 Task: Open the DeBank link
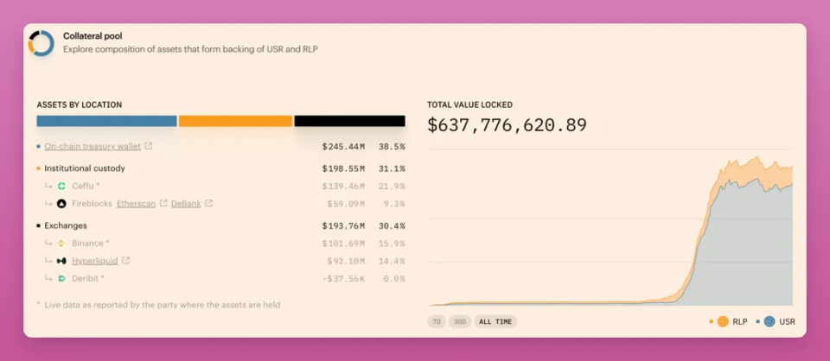(x=186, y=204)
